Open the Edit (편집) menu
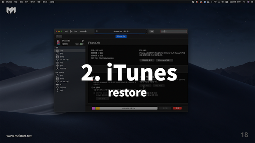This screenshot has height=143, width=255. (x=21, y=2)
